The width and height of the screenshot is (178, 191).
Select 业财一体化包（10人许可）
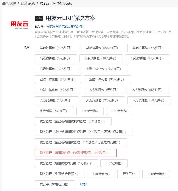[x=104, y=69]
